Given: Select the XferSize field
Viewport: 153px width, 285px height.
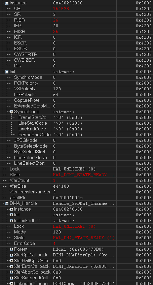Looking at the screenshot, I should [76, 186].
